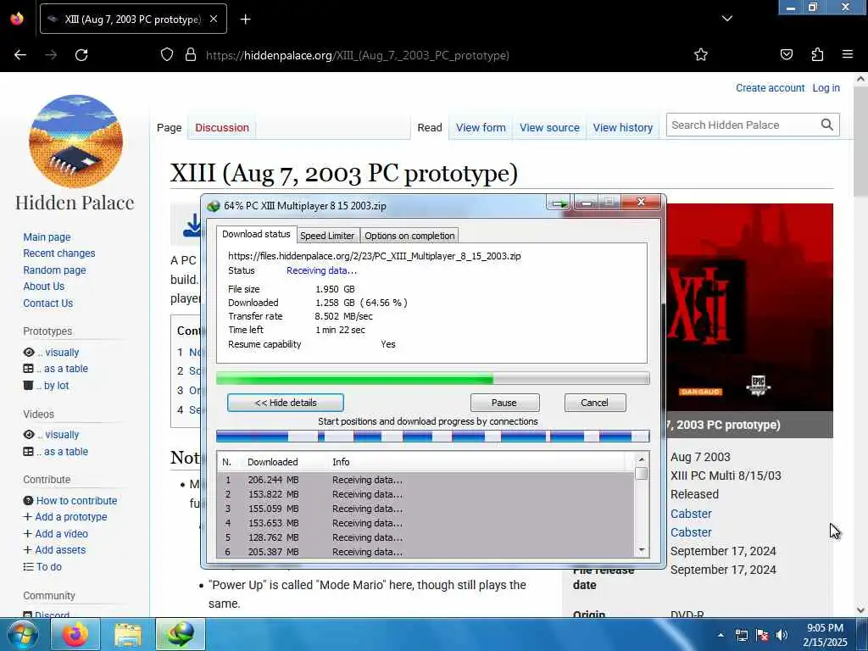Focus the Search Hidden Palace field
The height and width of the screenshot is (651, 868).
tap(743, 125)
